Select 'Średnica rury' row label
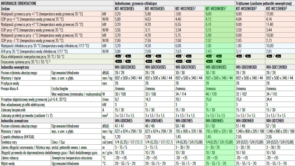The height and width of the screenshot is (166, 295). pyautogui.click(x=9, y=142)
